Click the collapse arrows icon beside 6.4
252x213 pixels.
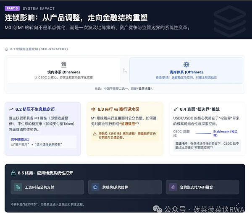176,109
